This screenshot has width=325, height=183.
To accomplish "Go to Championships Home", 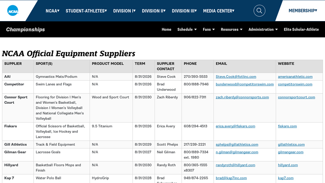I will coord(167,29).
